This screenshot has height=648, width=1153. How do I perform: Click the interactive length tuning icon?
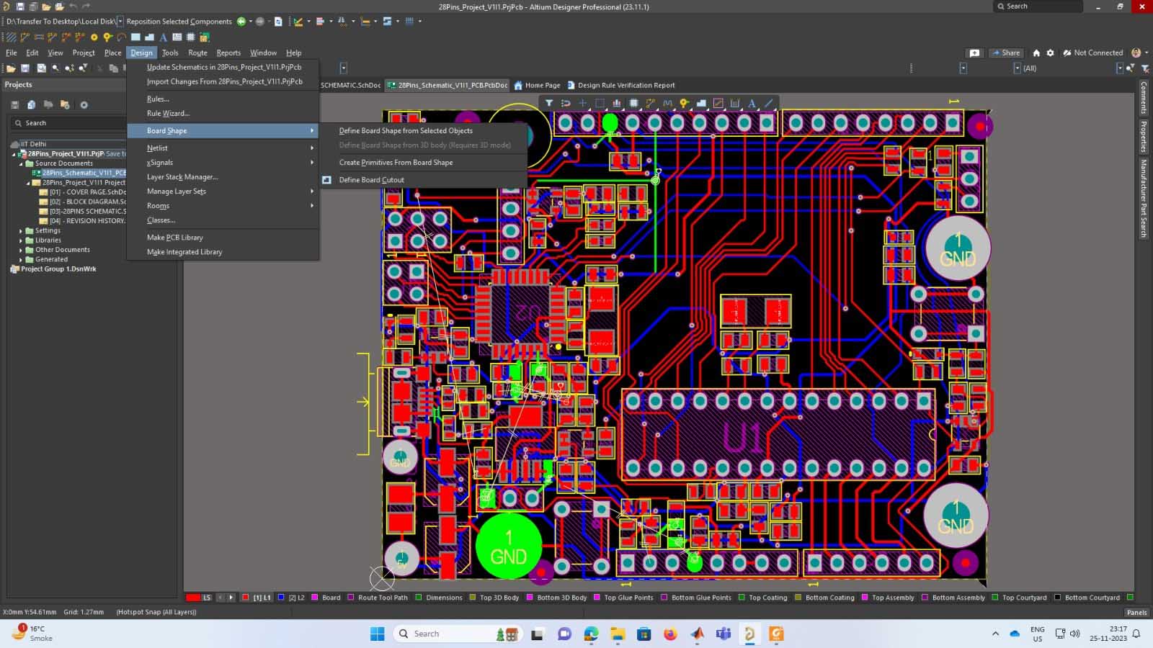pyautogui.click(x=667, y=103)
